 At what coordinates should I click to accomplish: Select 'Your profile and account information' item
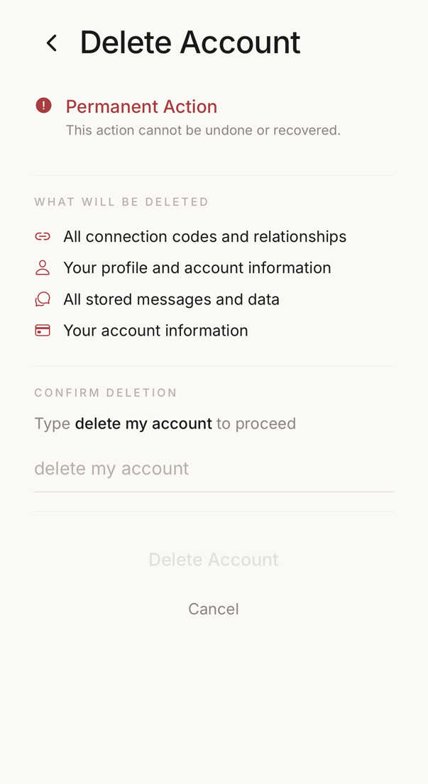click(197, 268)
